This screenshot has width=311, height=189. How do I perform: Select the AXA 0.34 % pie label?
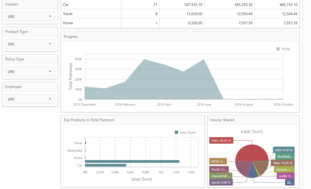(283, 150)
